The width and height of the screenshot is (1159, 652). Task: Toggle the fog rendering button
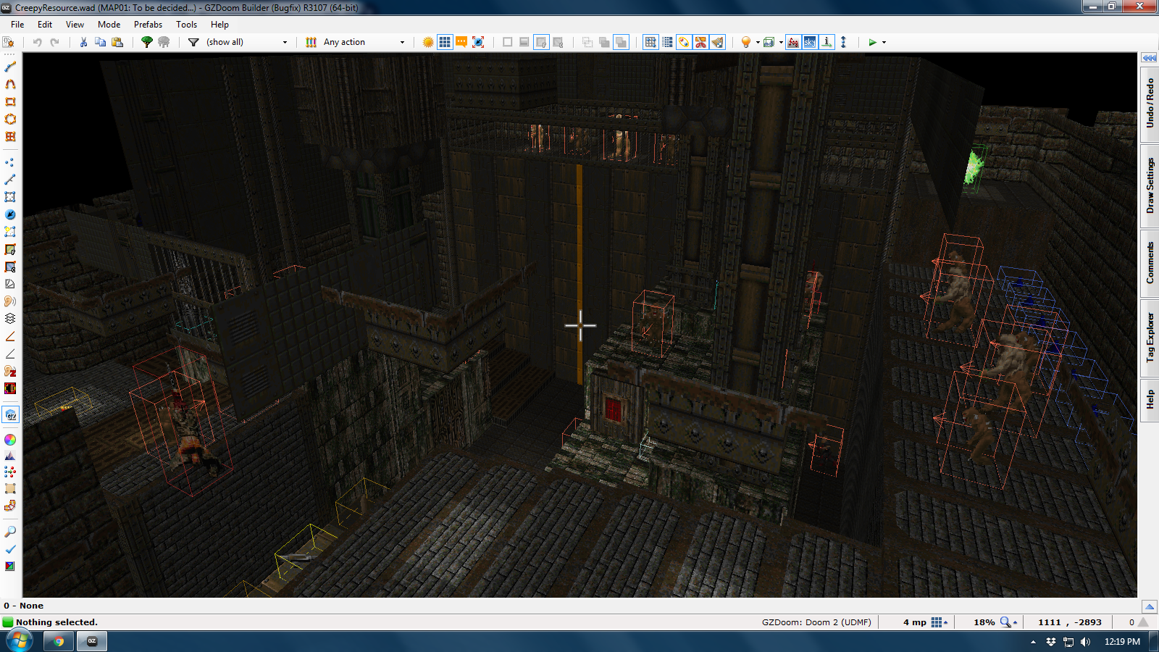(793, 42)
